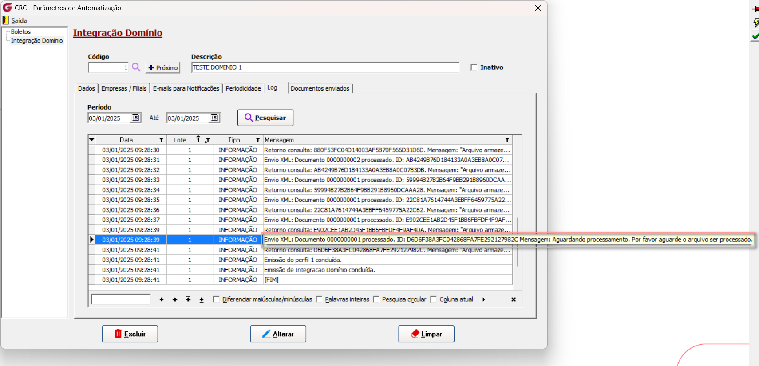Viewport: 759px width, 366px height.
Task: Open the Lote column filter dropdown
Action: point(207,140)
